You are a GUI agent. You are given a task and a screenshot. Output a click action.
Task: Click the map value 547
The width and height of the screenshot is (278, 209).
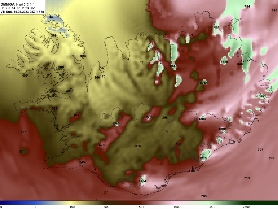click(x=77, y=115)
